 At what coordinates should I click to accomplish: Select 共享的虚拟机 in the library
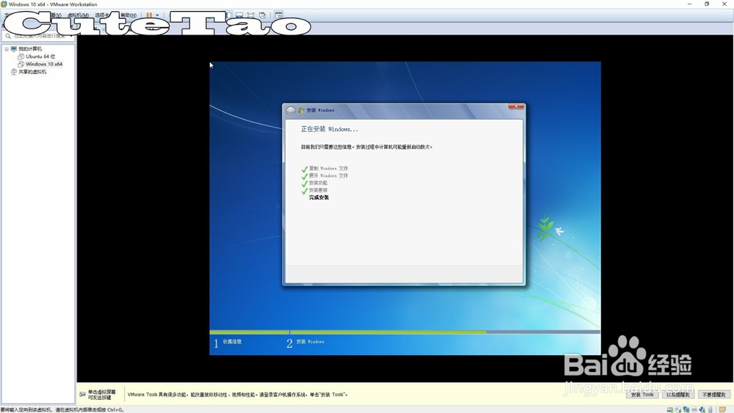(x=32, y=72)
